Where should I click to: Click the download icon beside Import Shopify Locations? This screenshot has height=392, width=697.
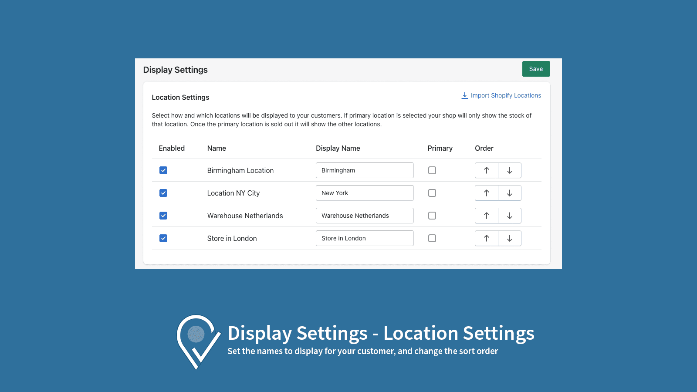(x=464, y=95)
